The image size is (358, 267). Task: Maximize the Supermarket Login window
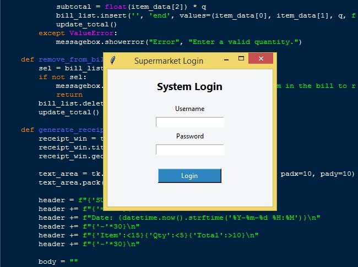[241, 59]
